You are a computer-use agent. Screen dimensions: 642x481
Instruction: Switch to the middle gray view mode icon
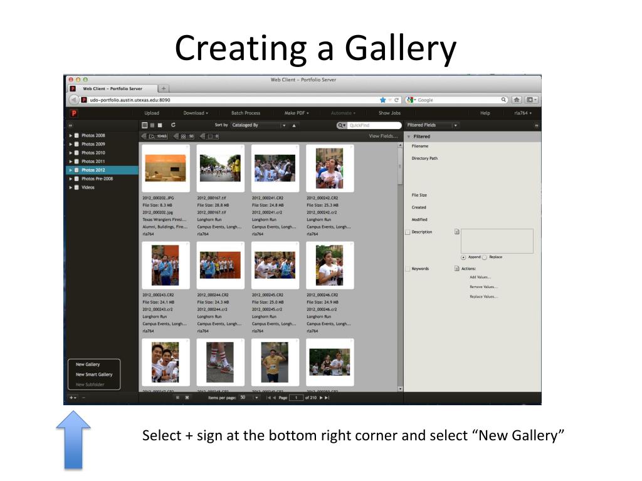click(152, 125)
